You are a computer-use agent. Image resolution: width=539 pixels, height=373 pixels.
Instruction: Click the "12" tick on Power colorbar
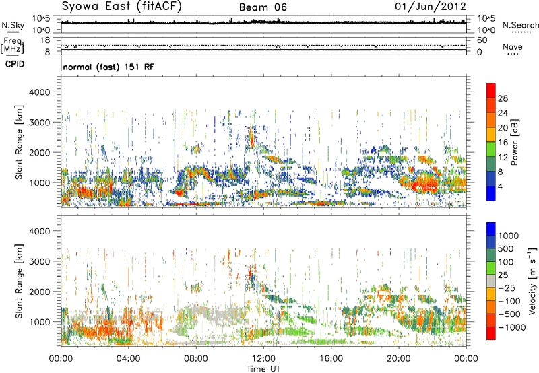[x=503, y=158]
